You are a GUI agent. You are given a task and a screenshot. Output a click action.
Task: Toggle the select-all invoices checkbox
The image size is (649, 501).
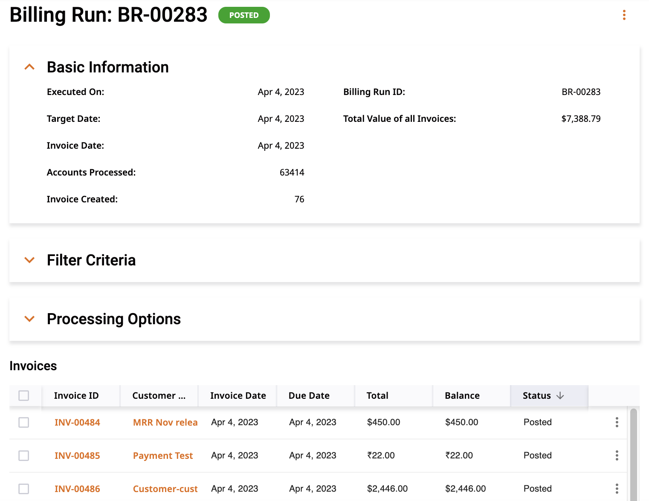[x=24, y=396]
